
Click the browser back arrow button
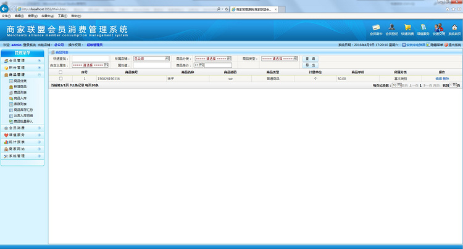tap(4, 9)
